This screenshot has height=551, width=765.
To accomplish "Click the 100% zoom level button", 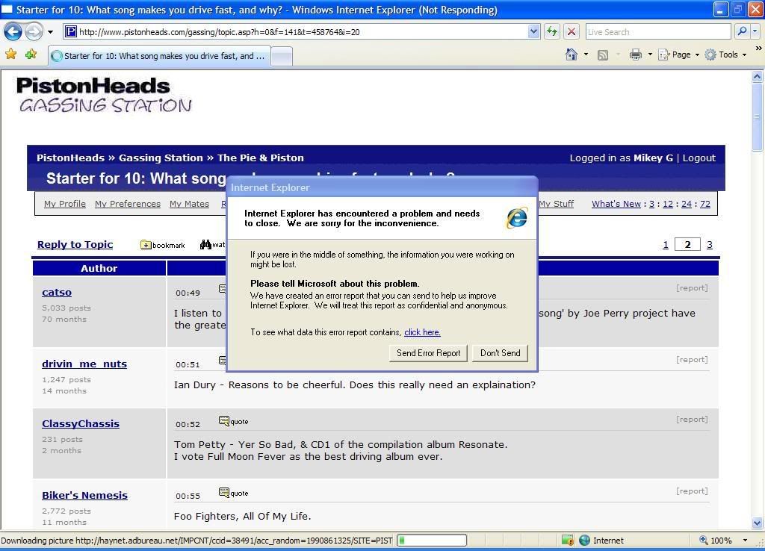I will coord(716,541).
